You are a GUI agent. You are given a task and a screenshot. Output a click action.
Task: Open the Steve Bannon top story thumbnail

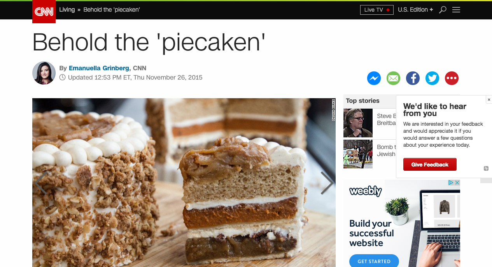click(x=358, y=123)
